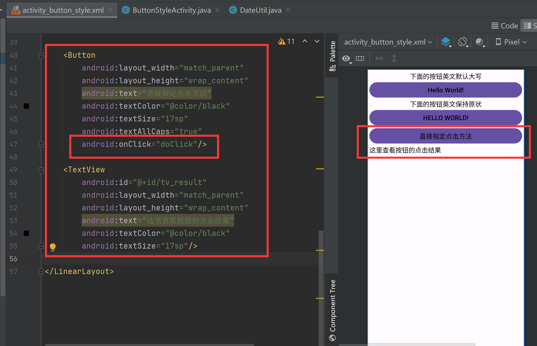The width and height of the screenshot is (537, 346).
Task: Click the expand vertically icon
Action: pos(394,58)
